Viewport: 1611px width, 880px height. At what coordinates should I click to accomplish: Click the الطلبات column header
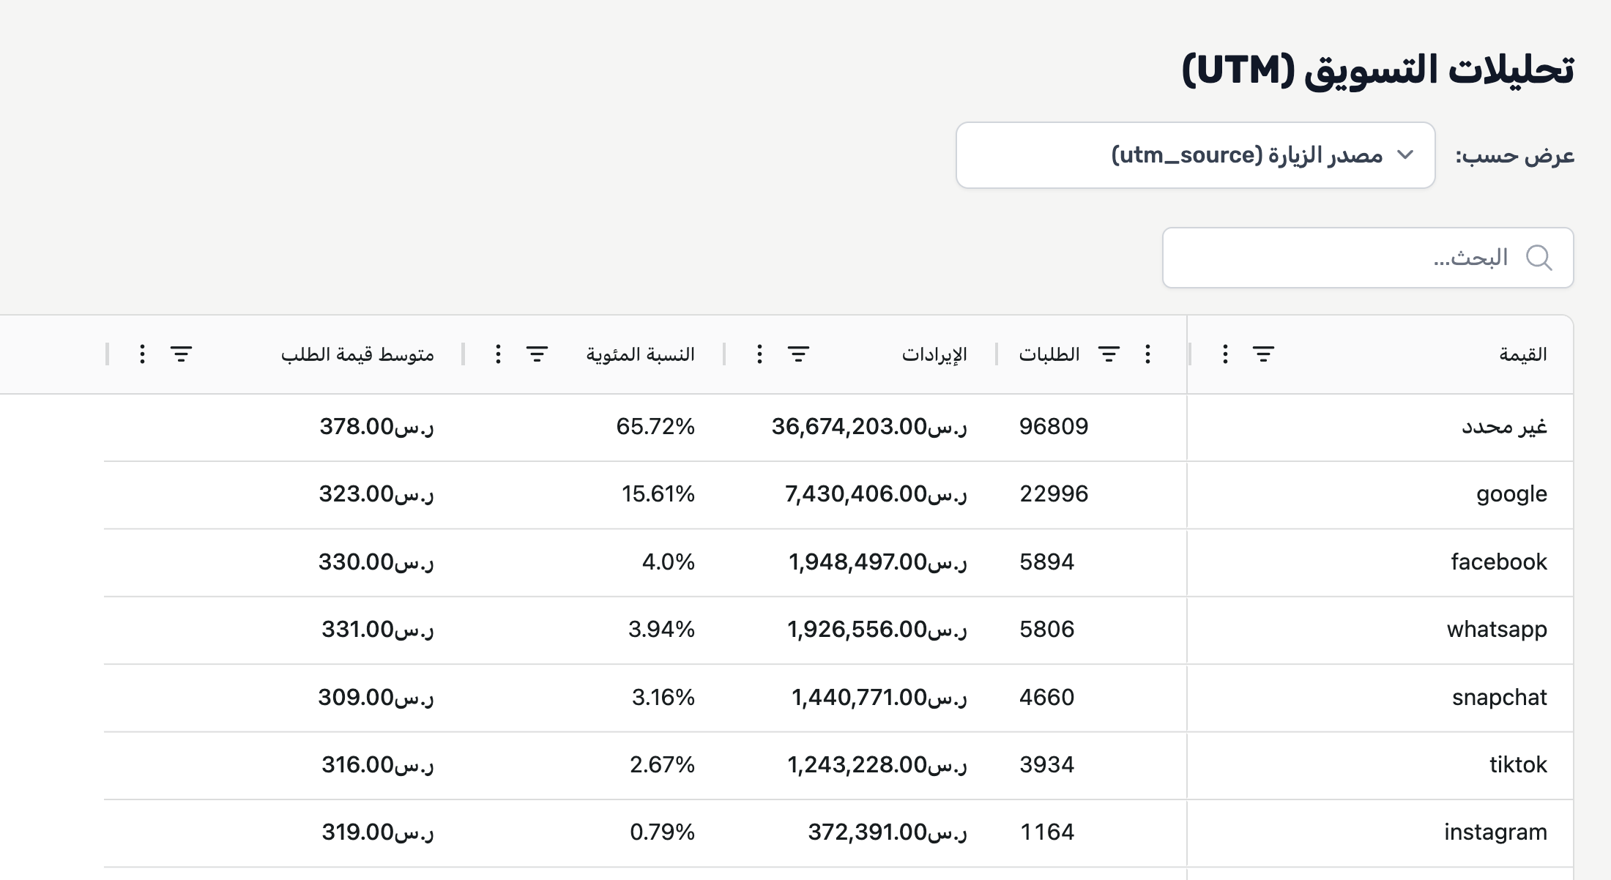click(1049, 354)
